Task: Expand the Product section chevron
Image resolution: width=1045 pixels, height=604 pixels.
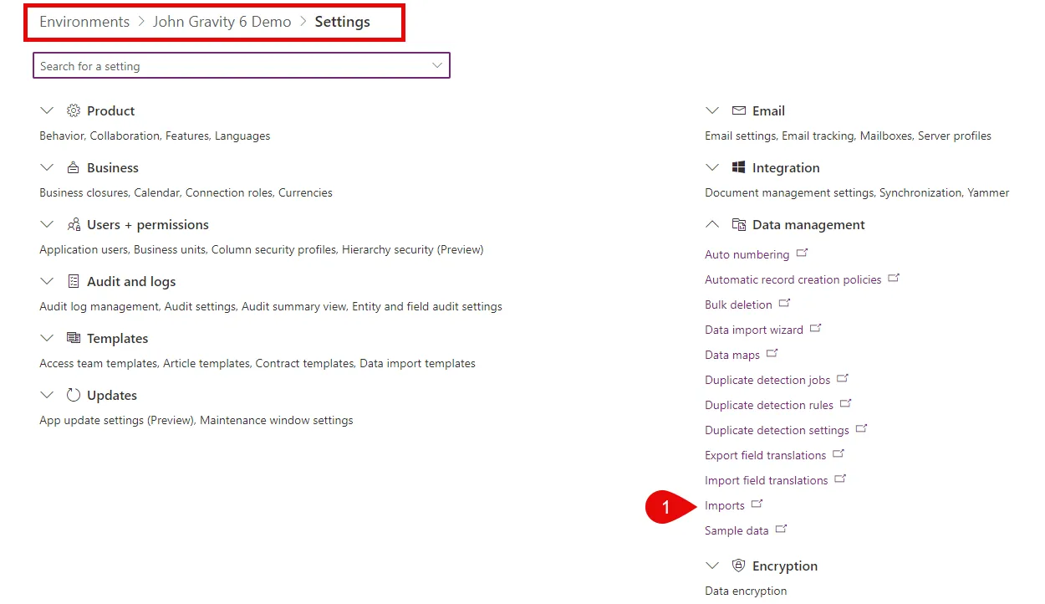Action: pyautogui.click(x=47, y=110)
